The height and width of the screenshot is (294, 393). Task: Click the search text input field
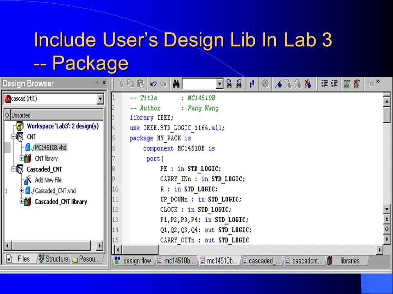click(x=199, y=84)
